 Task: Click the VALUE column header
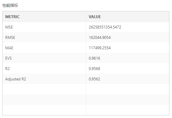(95, 17)
